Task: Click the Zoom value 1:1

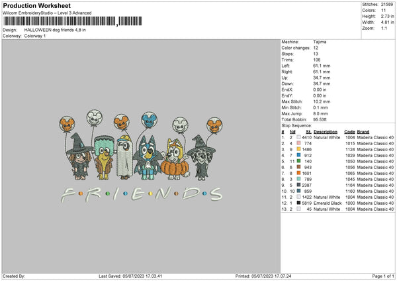Action: coord(384,28)
